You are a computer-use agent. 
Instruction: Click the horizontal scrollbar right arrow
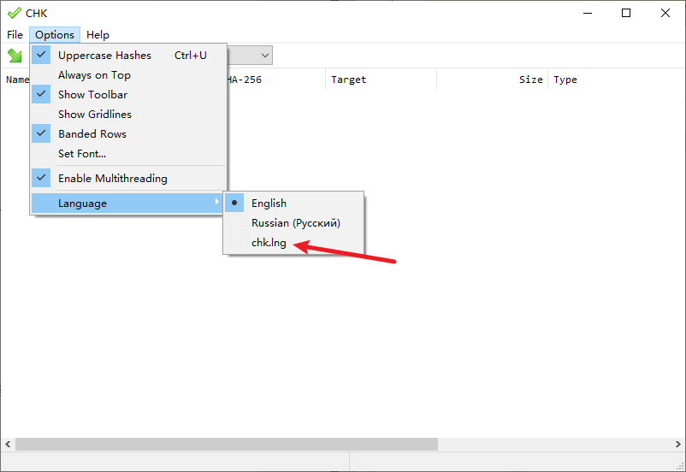tap(677, 445)
